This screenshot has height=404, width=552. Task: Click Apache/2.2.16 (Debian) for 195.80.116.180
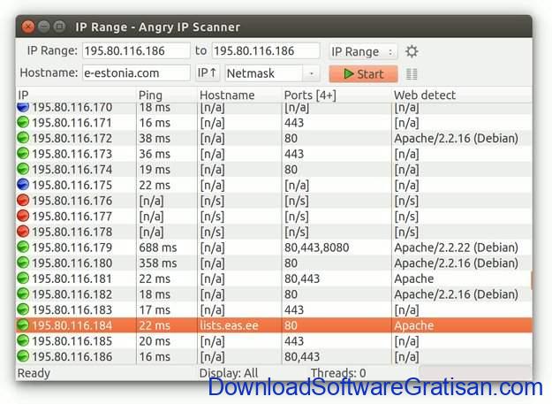(x=457, y=263)
